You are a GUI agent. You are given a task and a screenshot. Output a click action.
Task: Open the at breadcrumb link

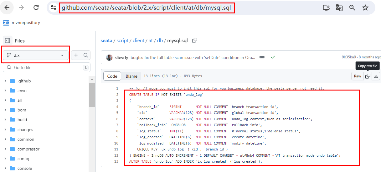(x=151, y=41)
